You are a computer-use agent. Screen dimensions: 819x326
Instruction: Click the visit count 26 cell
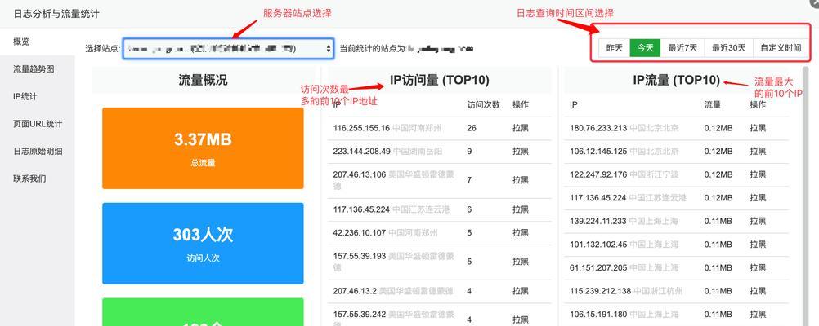[x=472, y=128]
